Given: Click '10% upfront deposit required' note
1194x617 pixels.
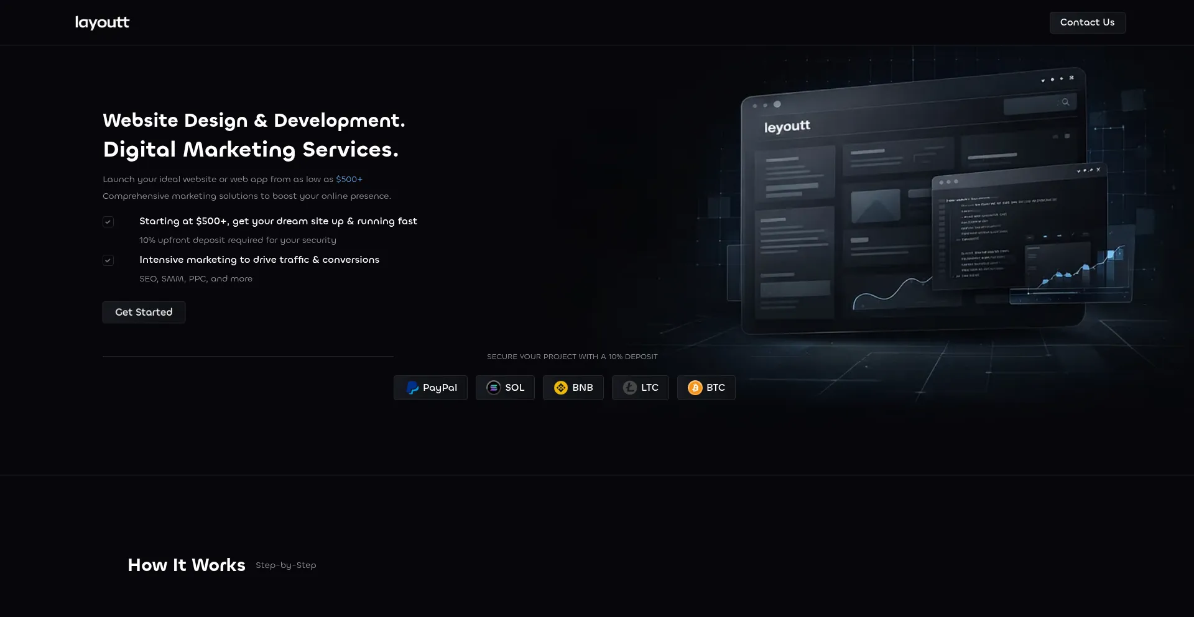Looking at the screenshot, I should coord(238,240).
